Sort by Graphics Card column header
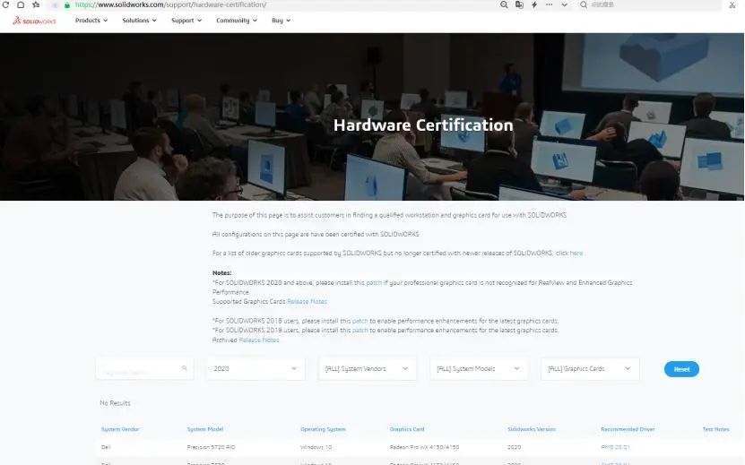The height and width of the screenshot is (465, 745). (x=407, y=429)
